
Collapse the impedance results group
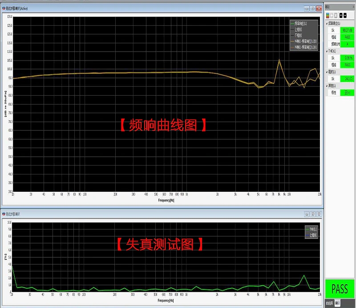pos(327,72)
